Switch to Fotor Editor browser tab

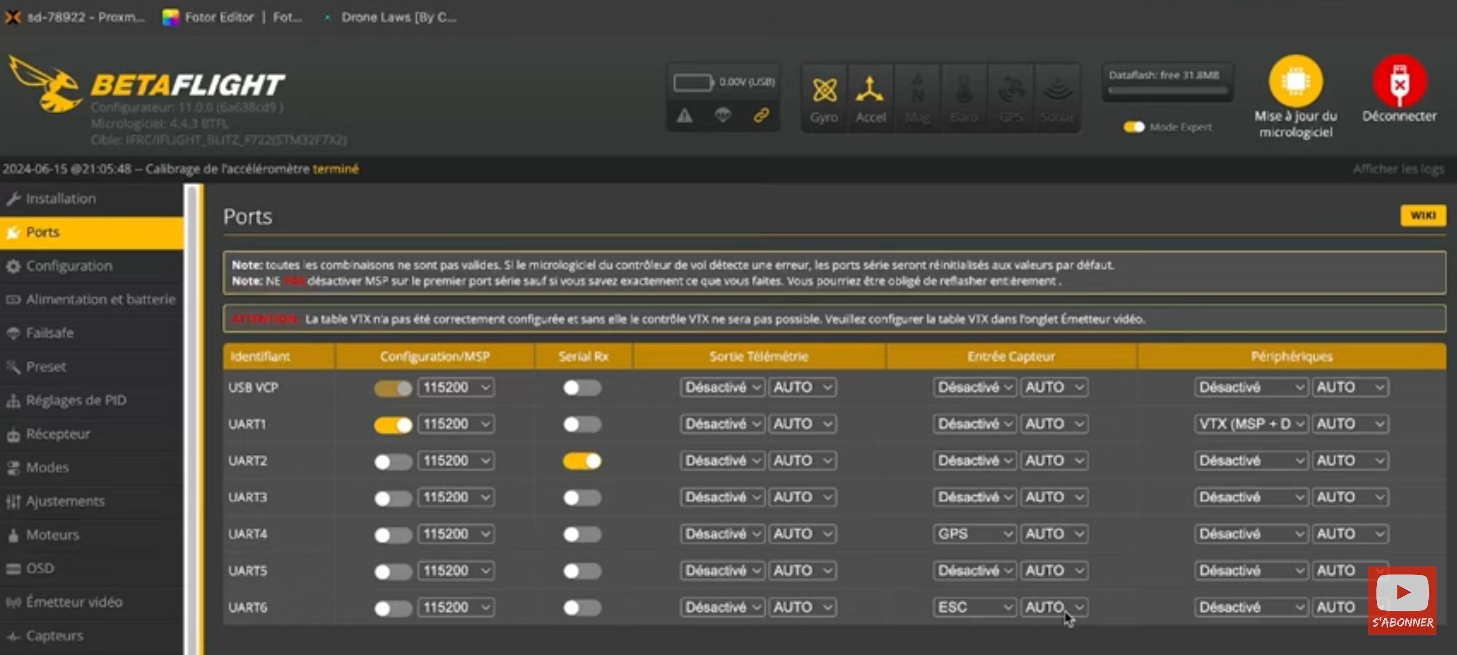point(219,18)
